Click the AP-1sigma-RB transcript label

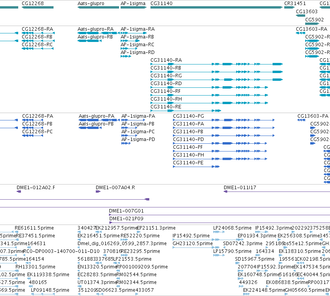(x=137, y=37)
